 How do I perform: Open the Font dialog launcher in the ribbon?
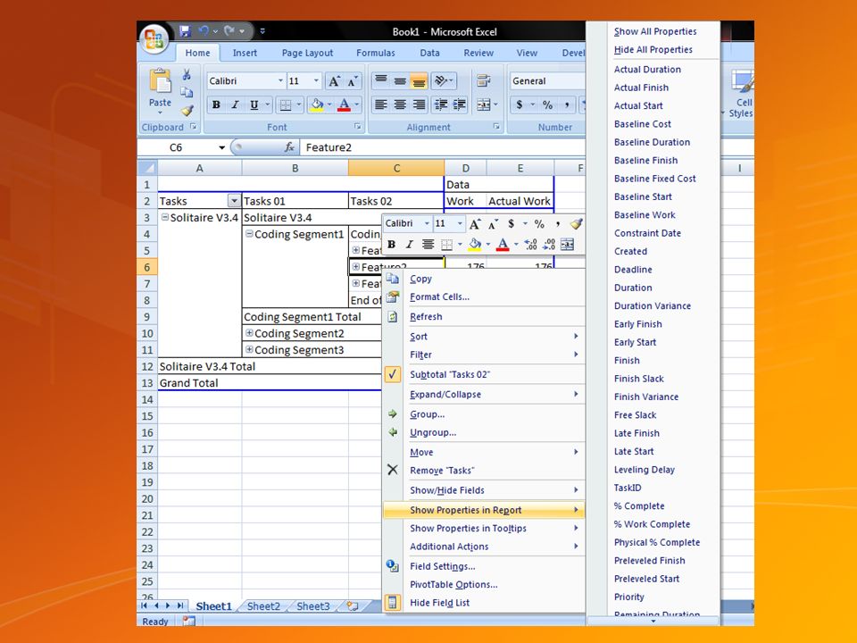357,126
